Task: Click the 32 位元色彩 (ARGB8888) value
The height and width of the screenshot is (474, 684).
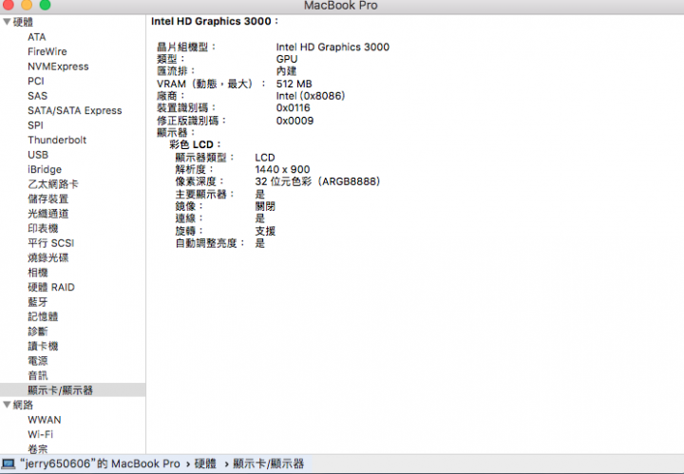Action: 317,181
